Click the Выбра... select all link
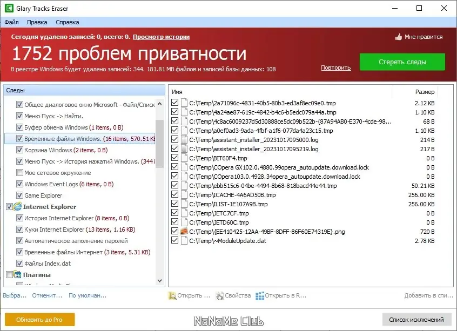Viewport: 457px width, 331px height. click(x=15, y=295)
